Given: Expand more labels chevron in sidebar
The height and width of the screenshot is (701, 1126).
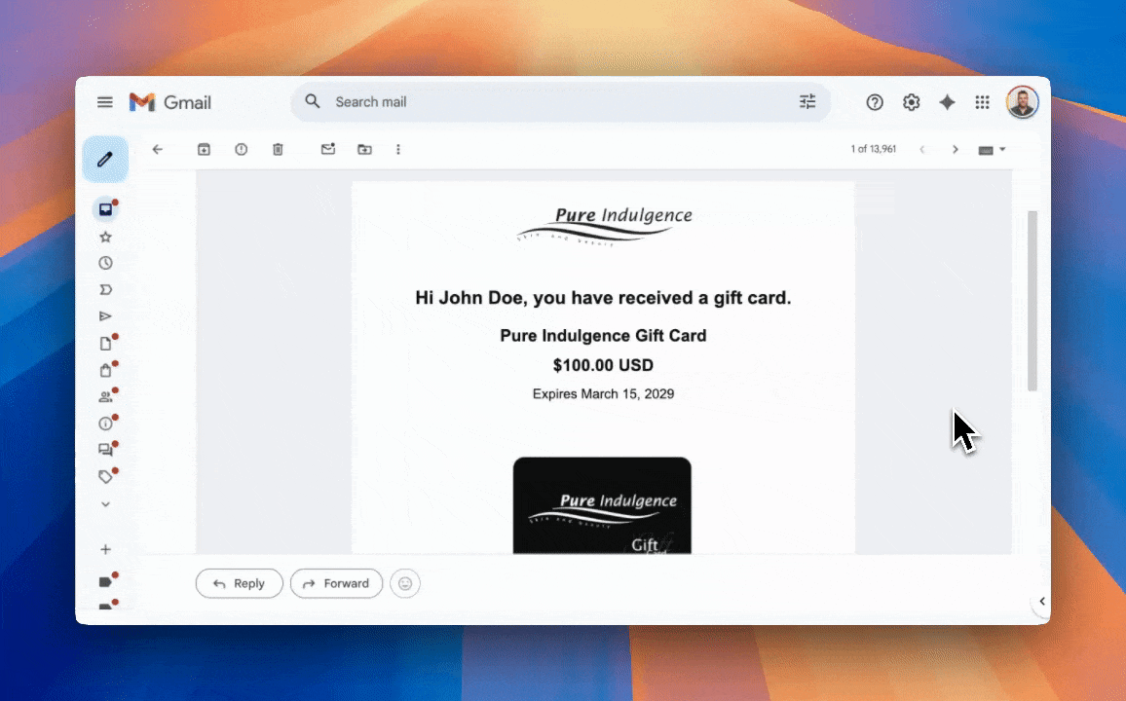Looking at the screenshot, I should [x=105, y=504].
